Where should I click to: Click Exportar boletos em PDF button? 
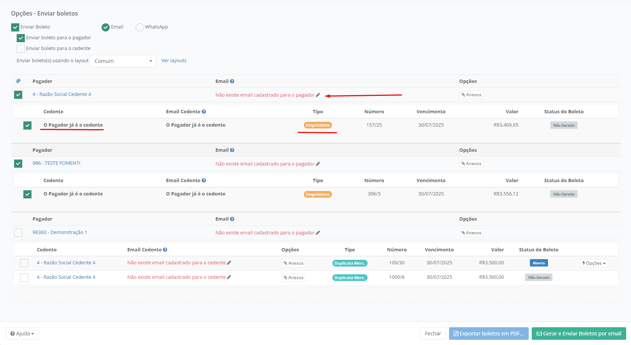(x=488, y=334)
